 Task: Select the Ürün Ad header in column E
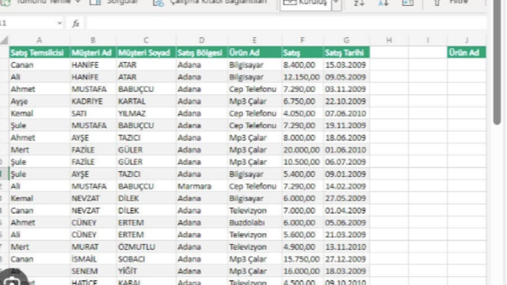click(x=254, y=52)
